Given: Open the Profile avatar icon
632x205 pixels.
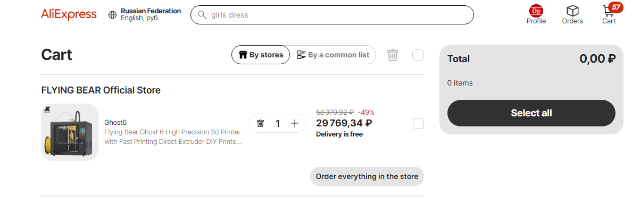Looking at the screenshot, I should (x=536, y=11).
